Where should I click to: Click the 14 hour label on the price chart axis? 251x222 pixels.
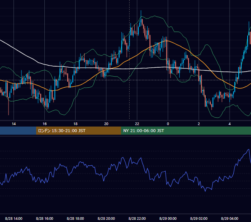(14, 124)
